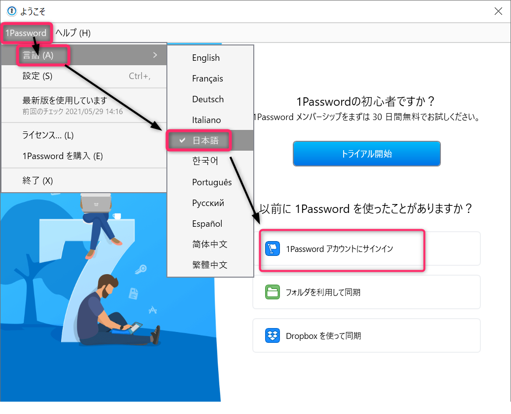Select checked 日本語 language option
511x414 pixels.
coord(210,140)
